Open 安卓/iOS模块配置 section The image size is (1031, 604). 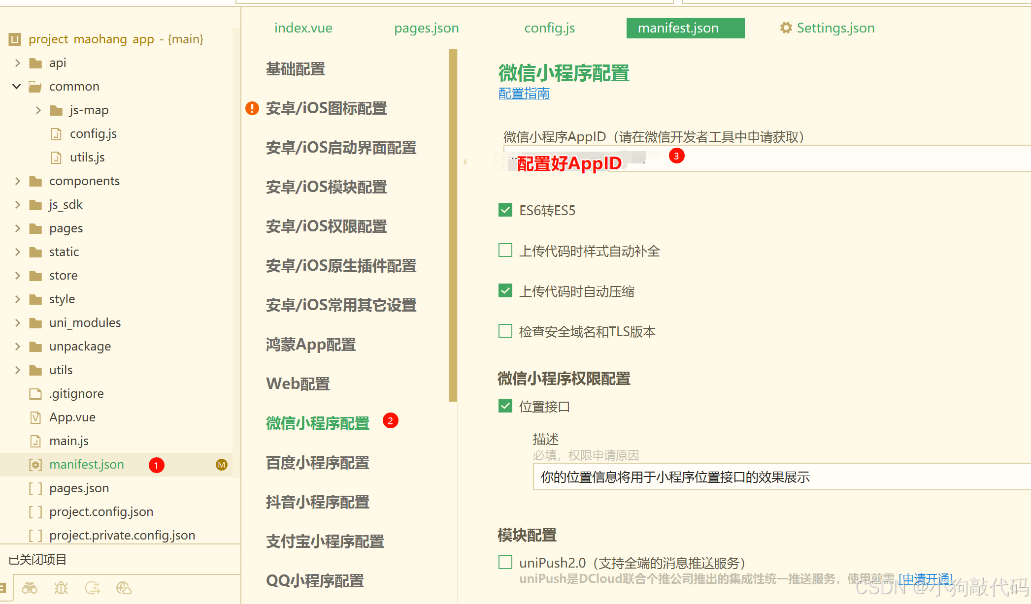(x=327, y=187)
